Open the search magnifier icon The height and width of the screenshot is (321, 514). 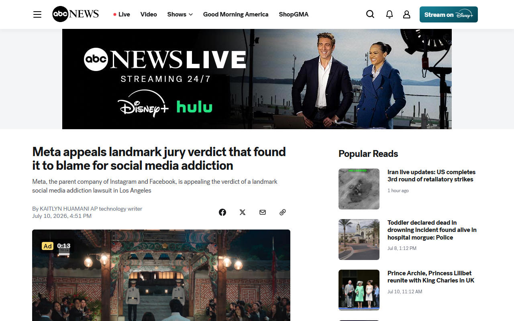click(x=370, y=14)
